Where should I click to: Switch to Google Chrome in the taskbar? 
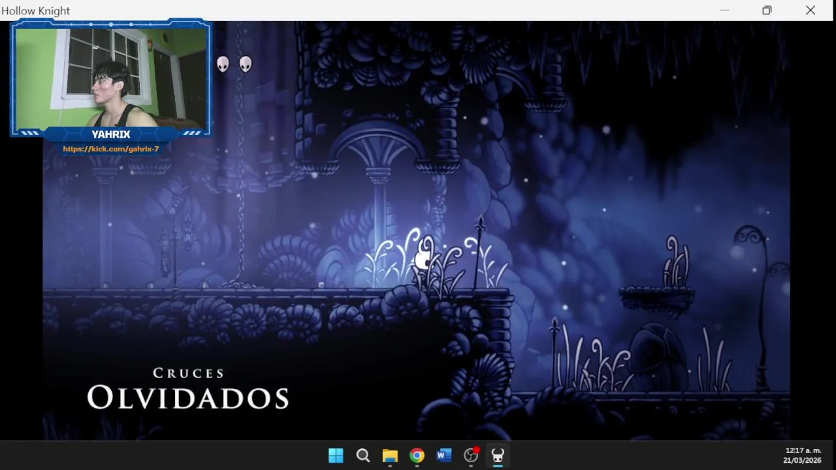[417, 456]
